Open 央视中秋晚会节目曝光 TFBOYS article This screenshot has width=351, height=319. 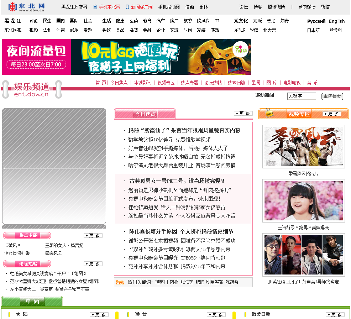coord(177,258)
